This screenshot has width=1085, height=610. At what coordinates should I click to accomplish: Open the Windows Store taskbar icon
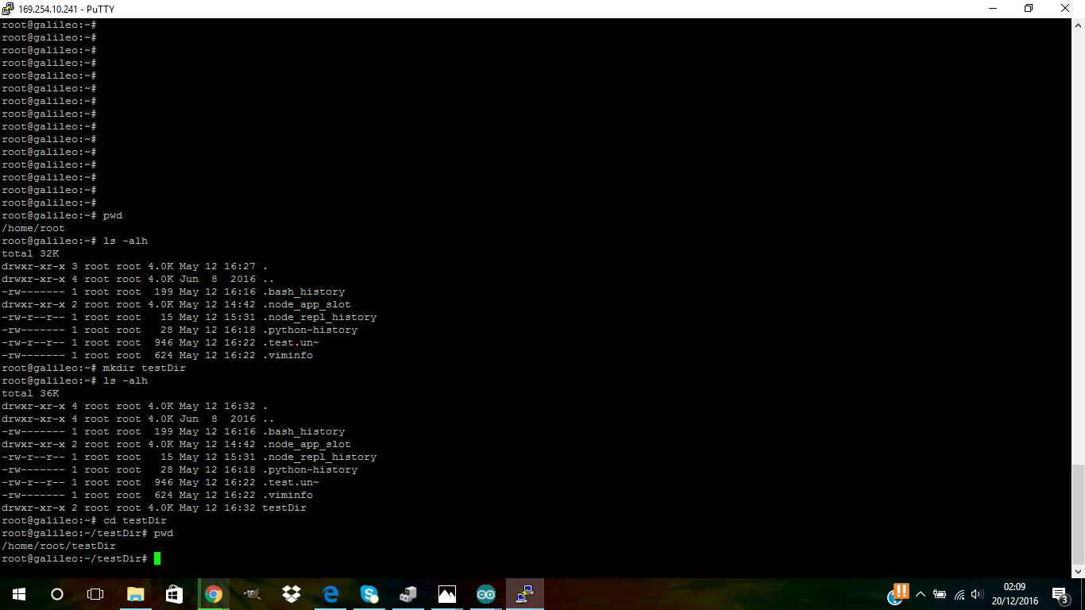tap(174, 594)
